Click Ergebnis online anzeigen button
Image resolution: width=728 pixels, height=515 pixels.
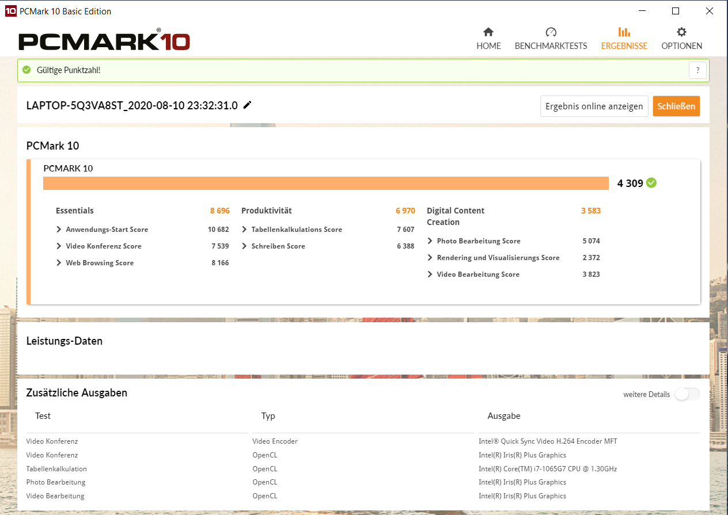(594, 106)
